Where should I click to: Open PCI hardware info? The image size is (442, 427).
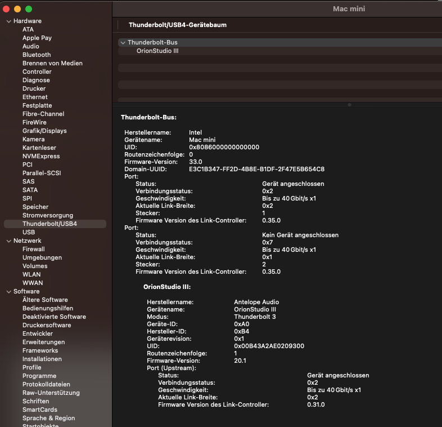click(28, 164)
